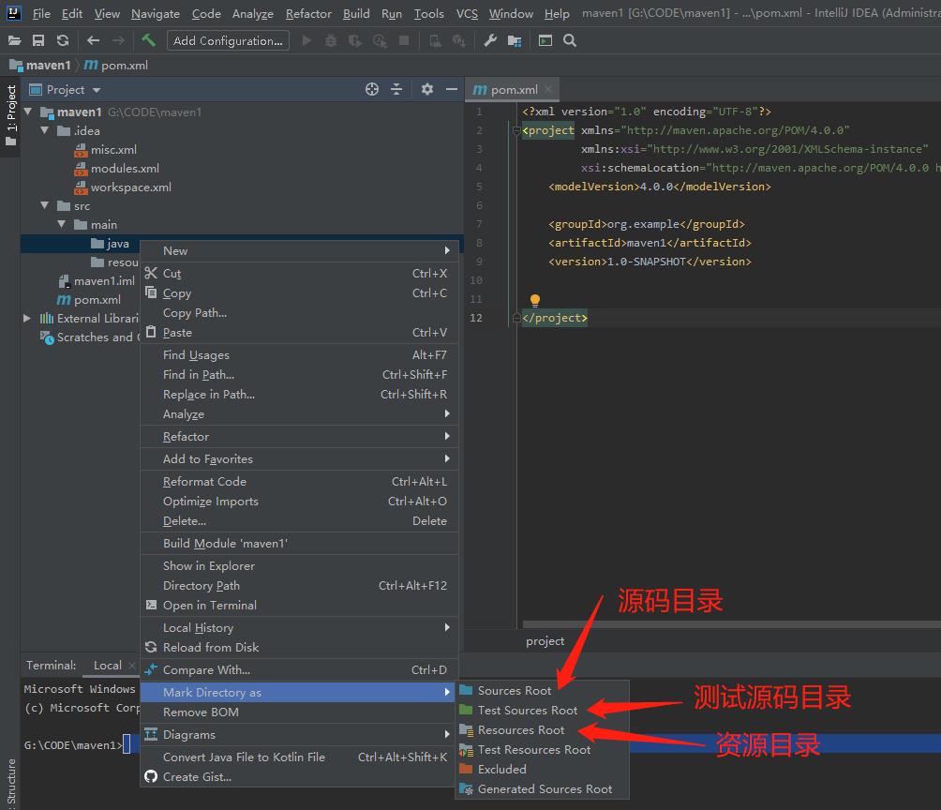This screenshot has width=941, height=810.
Task: Click Open in Terminal menu entry
Action: (x=209, y=606)
